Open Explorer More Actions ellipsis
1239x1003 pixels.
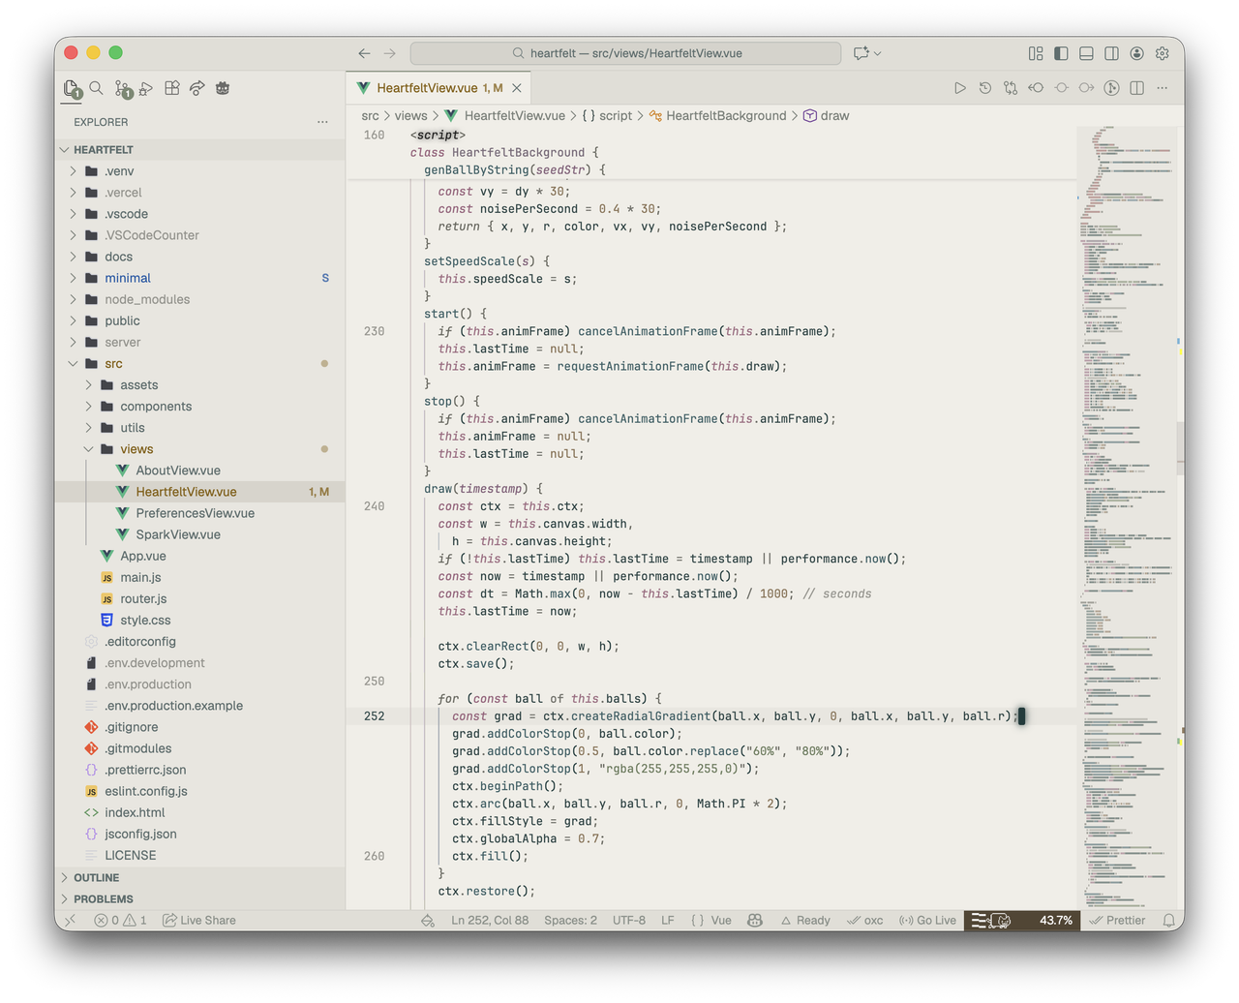point(322,122)
